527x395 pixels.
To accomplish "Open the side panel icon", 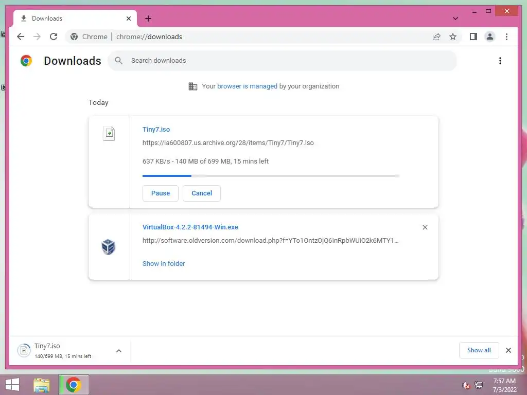I will pos(473,37).
